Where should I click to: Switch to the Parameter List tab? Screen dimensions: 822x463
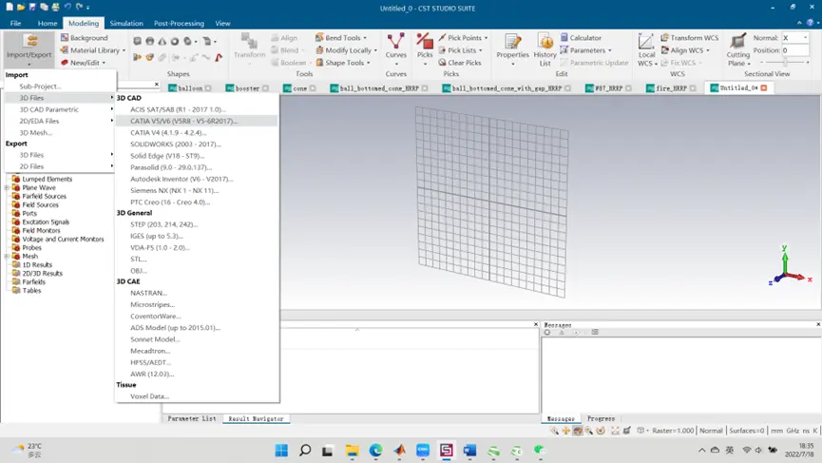(191, 418)
